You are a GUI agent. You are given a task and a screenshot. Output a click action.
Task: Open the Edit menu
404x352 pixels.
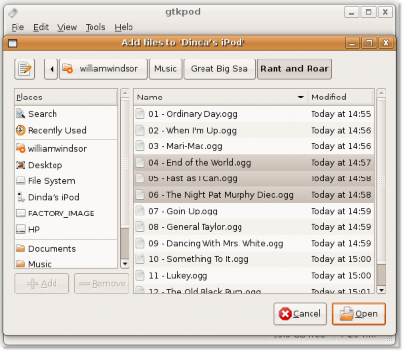pos(41,27)
